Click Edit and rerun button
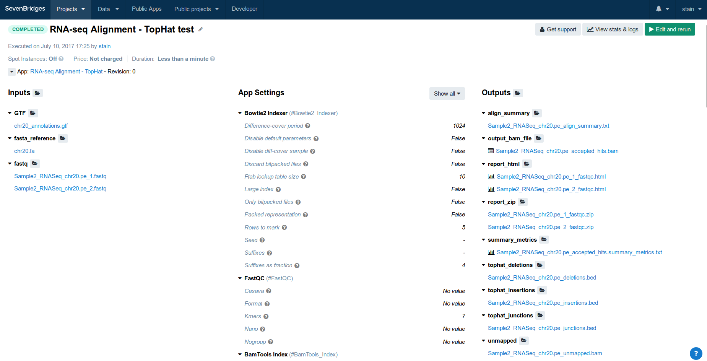Screen dimensions: 707x361 point(670,29)
